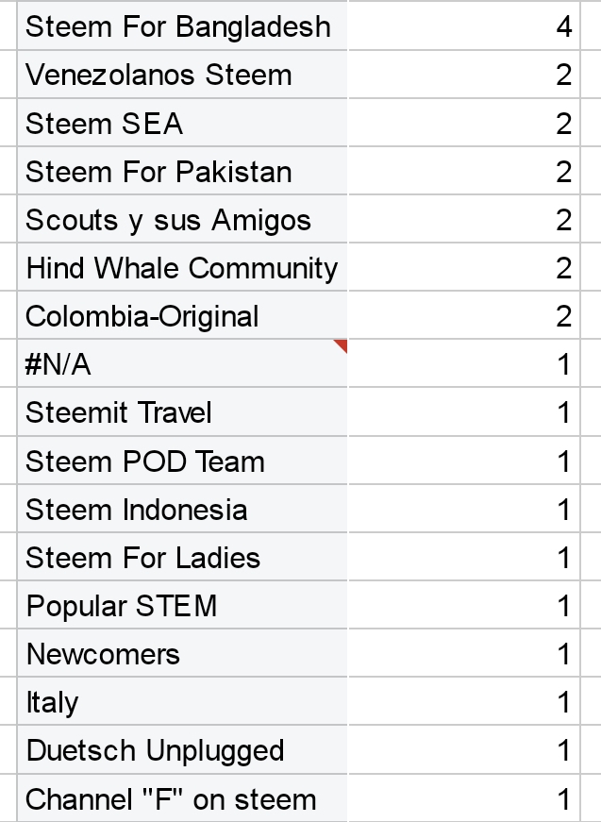Click the Colombia-Original cell
Viewport: 601px width, 822px height.
(x=179, y=316)
